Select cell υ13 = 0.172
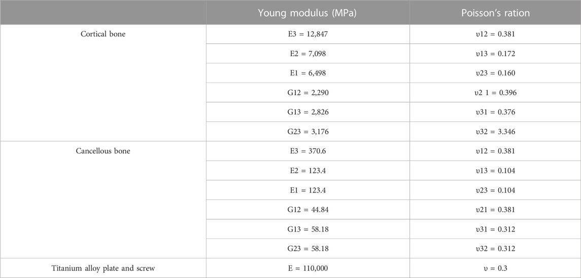Viewport: 581px width, 278px height. (495, 54)
